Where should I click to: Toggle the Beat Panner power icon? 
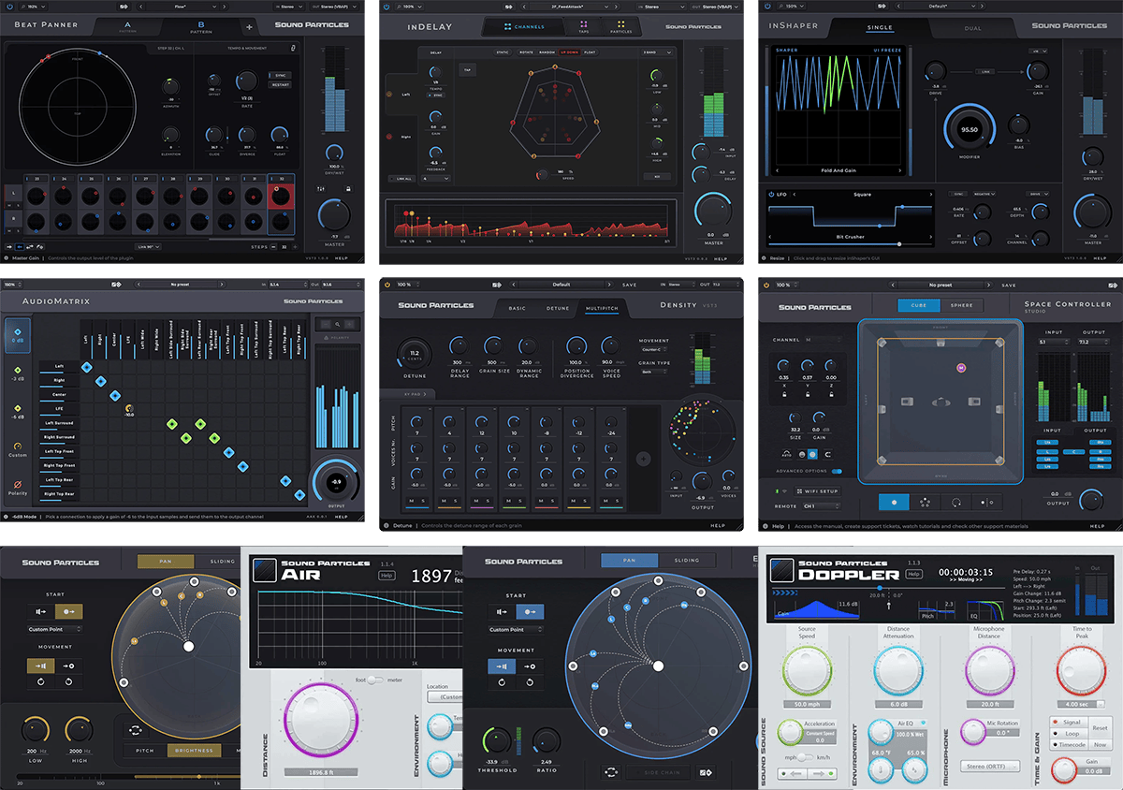click(8, 6)
